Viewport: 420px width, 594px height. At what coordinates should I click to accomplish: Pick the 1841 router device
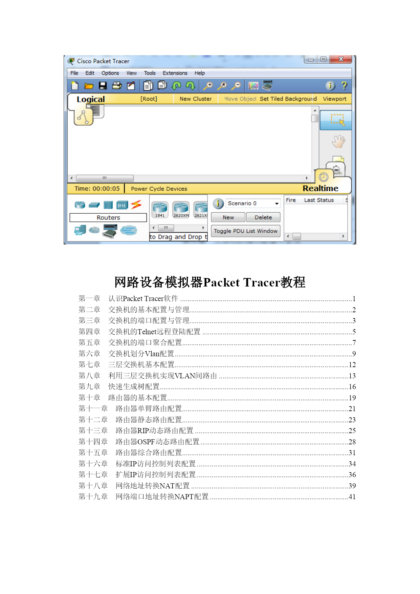tap(160, 210)
